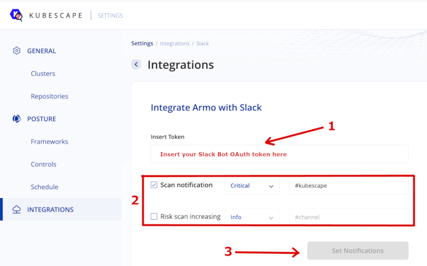Open the Info severity dropdown

(x=252, y=217)
